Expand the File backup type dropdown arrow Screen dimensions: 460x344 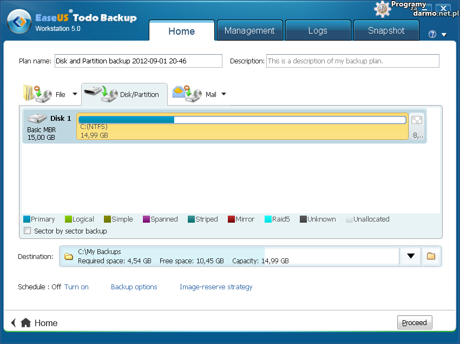tap(75, 94)
